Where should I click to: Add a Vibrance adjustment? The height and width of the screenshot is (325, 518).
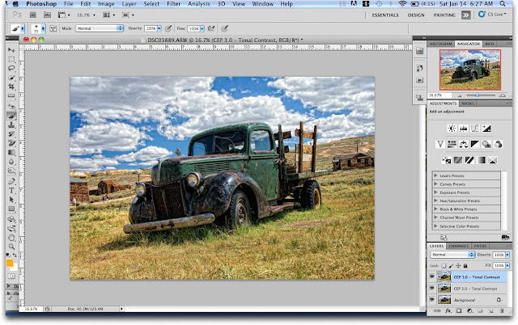[x=440, y=144]
